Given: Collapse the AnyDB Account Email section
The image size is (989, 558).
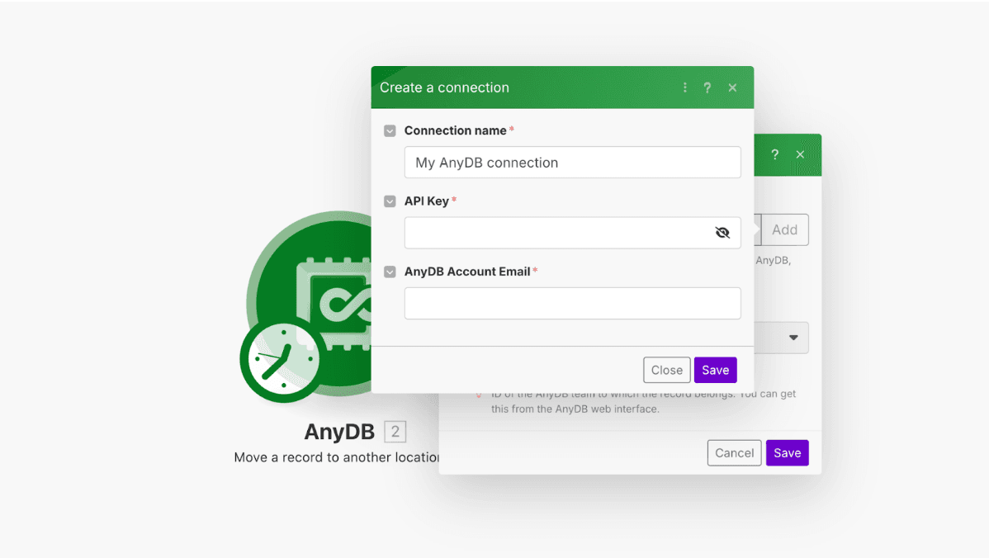Looking at the screenshot, I should 389,271.
